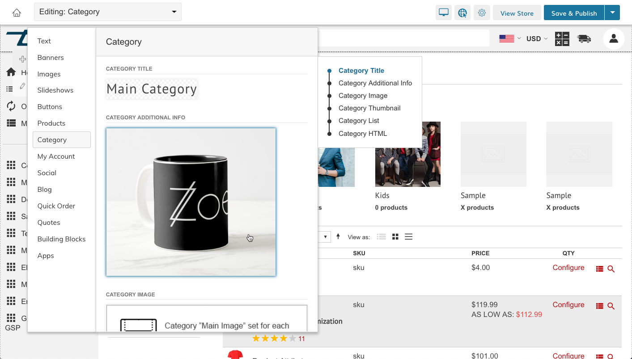This screenshot has height=359, width=632.
Task: Click the Save & Publish button
Action: click(x=574, y=13)
